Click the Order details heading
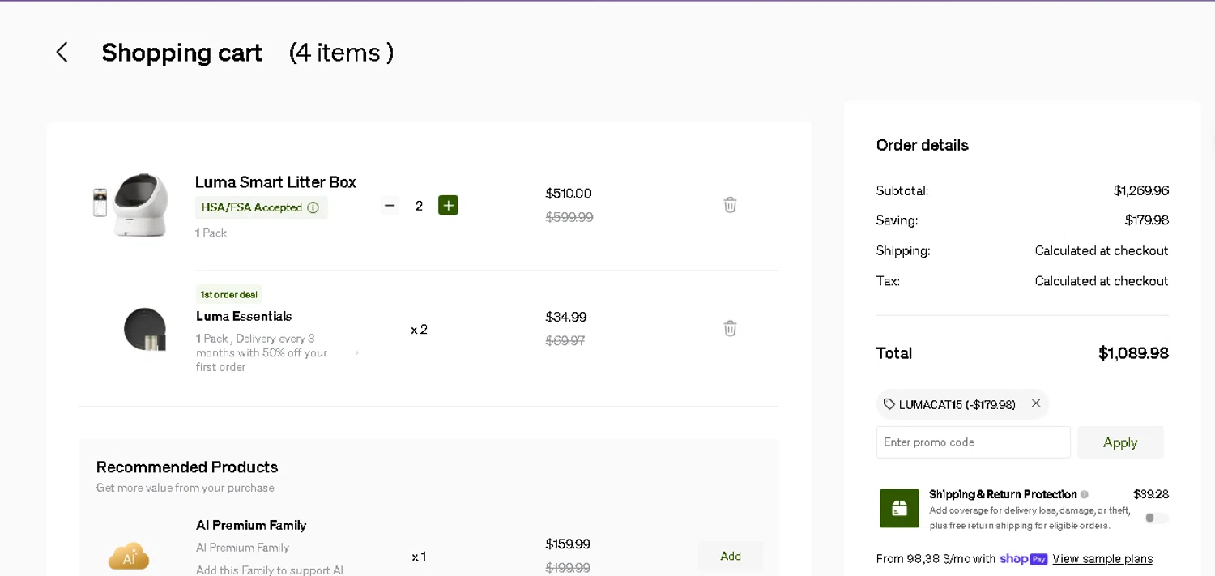 pyautogui.click(x=923, y=145)
